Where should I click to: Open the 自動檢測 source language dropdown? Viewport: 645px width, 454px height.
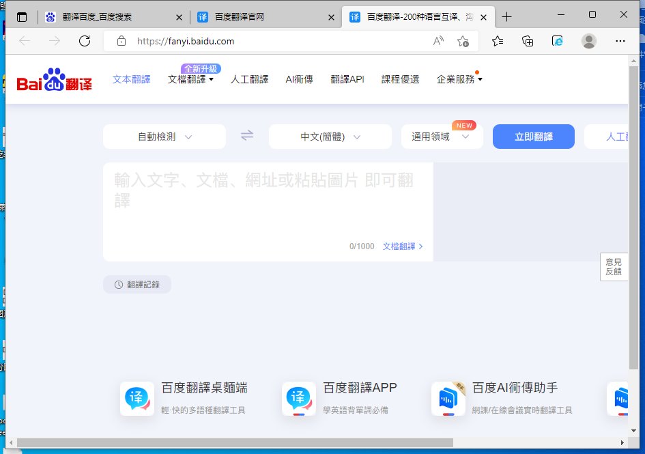pyautogui.click(x=164, y=137)
